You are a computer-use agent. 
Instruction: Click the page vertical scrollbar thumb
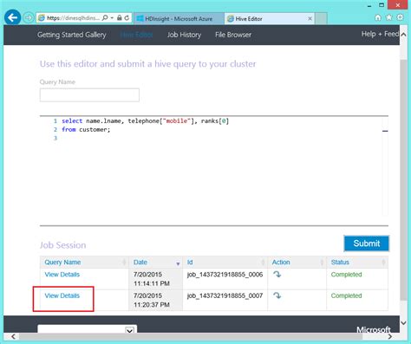coord(403,179)
